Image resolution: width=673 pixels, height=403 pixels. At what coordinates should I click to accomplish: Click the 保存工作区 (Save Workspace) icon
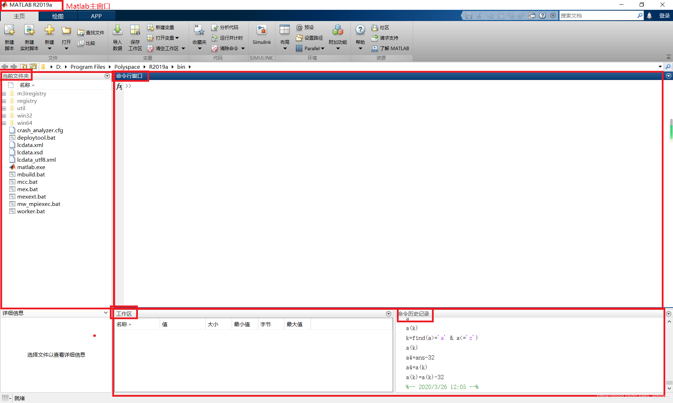(x=135, y=30)
